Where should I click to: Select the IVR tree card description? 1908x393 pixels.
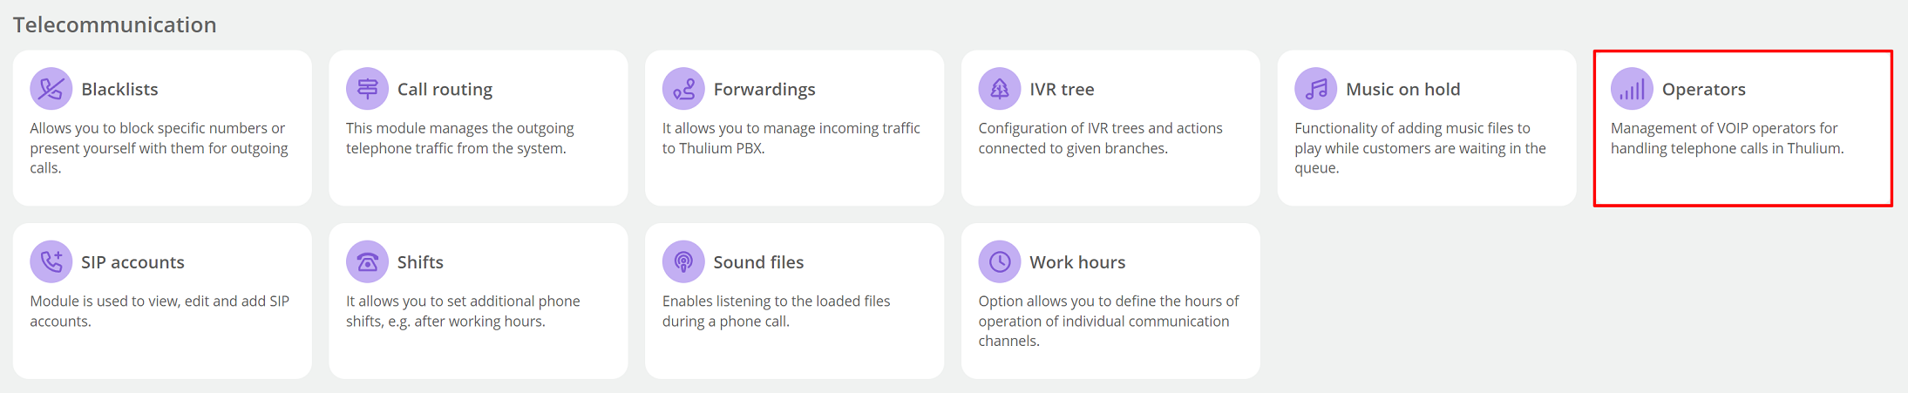tap(1101, 138)
